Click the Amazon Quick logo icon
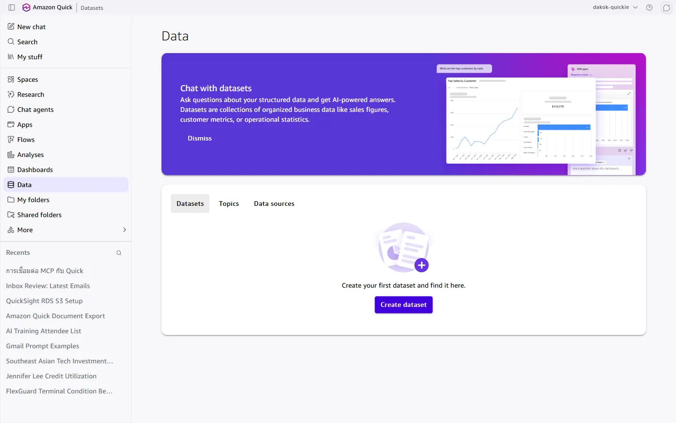Image resolution: width=676 pixels, height=423 pixels. coord(26,8)
